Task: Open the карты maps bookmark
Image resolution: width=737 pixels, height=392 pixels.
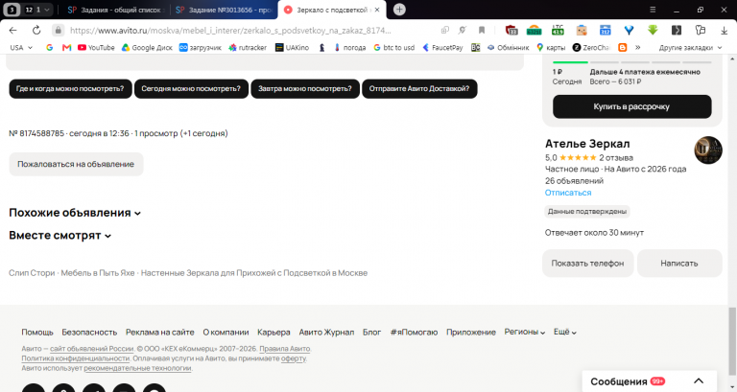Action: [551, 47]
